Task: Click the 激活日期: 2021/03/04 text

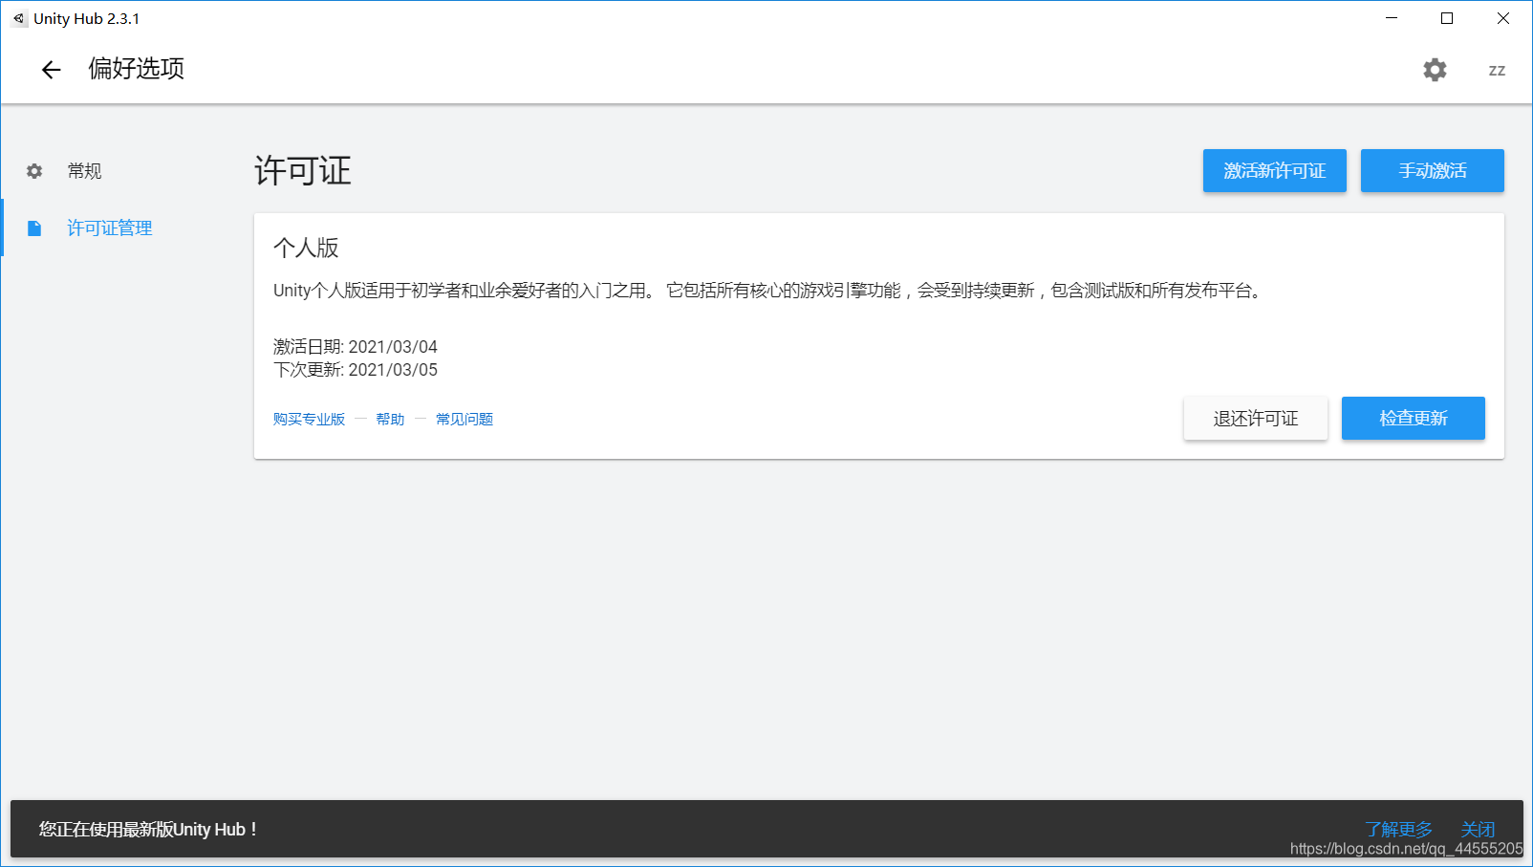Action: click(x=356, y=346)
